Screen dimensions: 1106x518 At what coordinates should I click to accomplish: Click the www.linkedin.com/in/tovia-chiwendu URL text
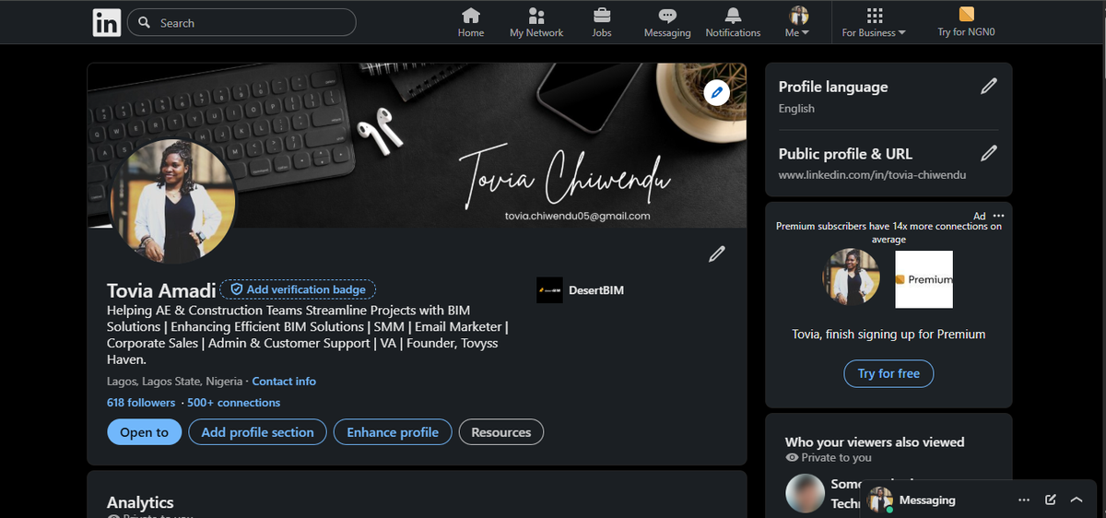click(872, 175)
